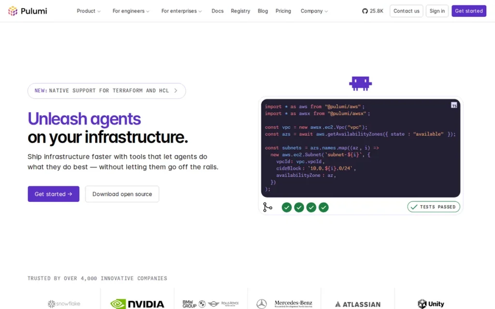Click the second green checkmark circle
Viewport: 495px width, 309px height.
[299, 208]
